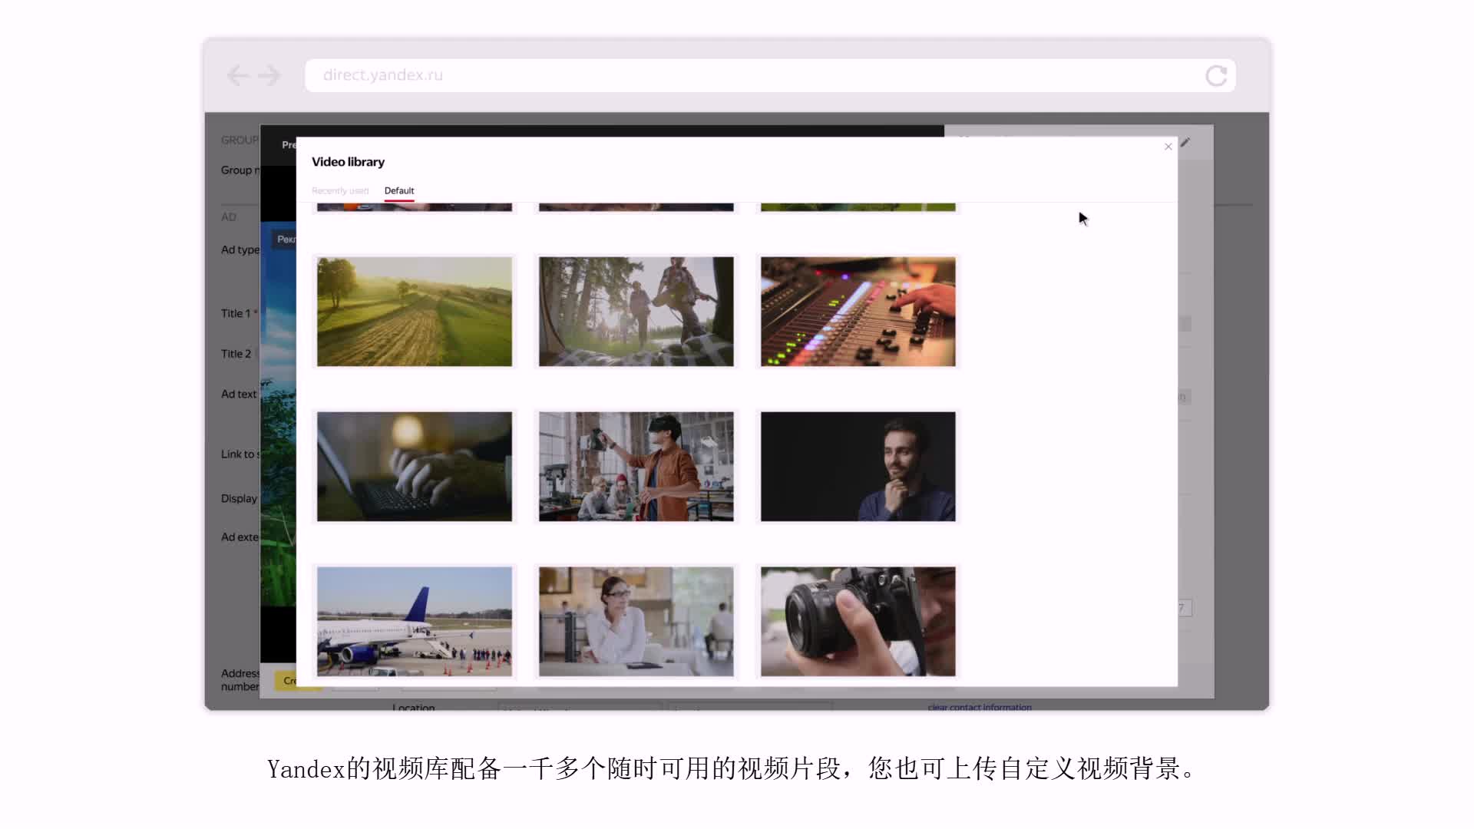Pick the audio mixing console video

click(x=858, y=312)
